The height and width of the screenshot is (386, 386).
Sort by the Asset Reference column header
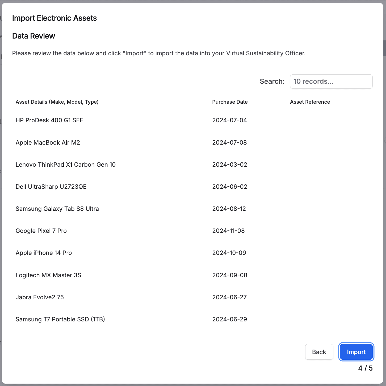[x=310, y=102]
